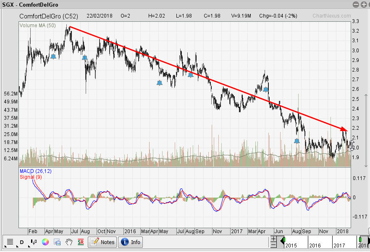Click the Volume MA (50) label

(x=38, y=26)
